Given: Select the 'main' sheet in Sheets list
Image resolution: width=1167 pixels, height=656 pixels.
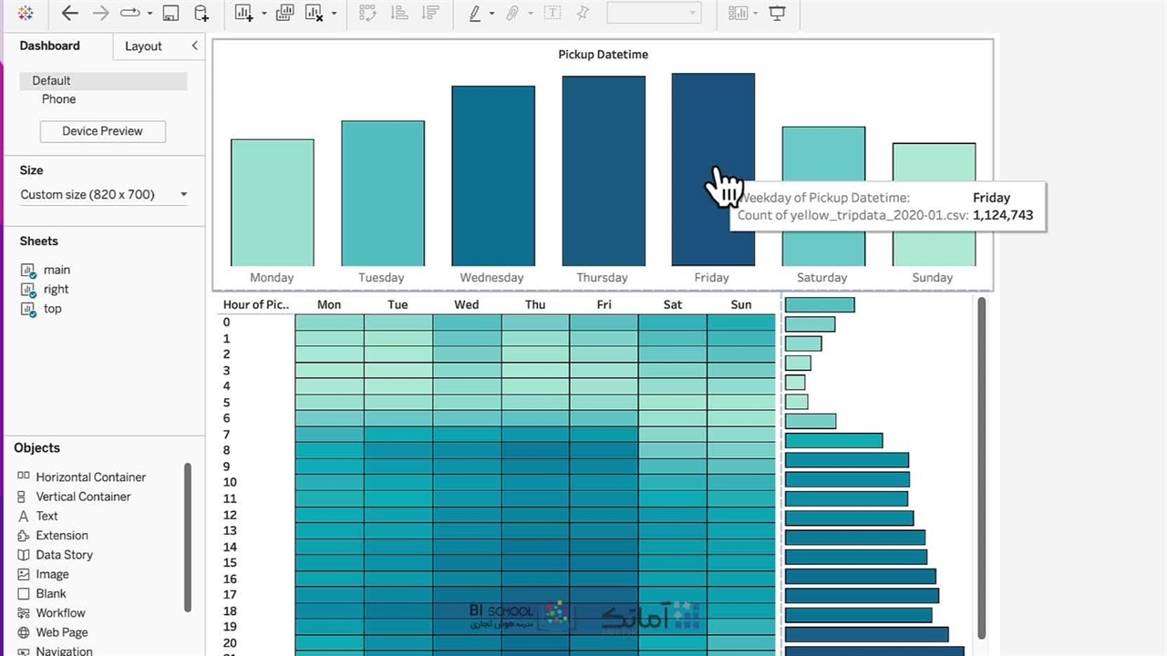Looking at the screenshot, I should (57, 270).
